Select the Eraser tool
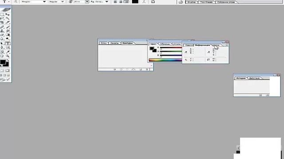This screenshot has width=284, height=159. point(2,35)
